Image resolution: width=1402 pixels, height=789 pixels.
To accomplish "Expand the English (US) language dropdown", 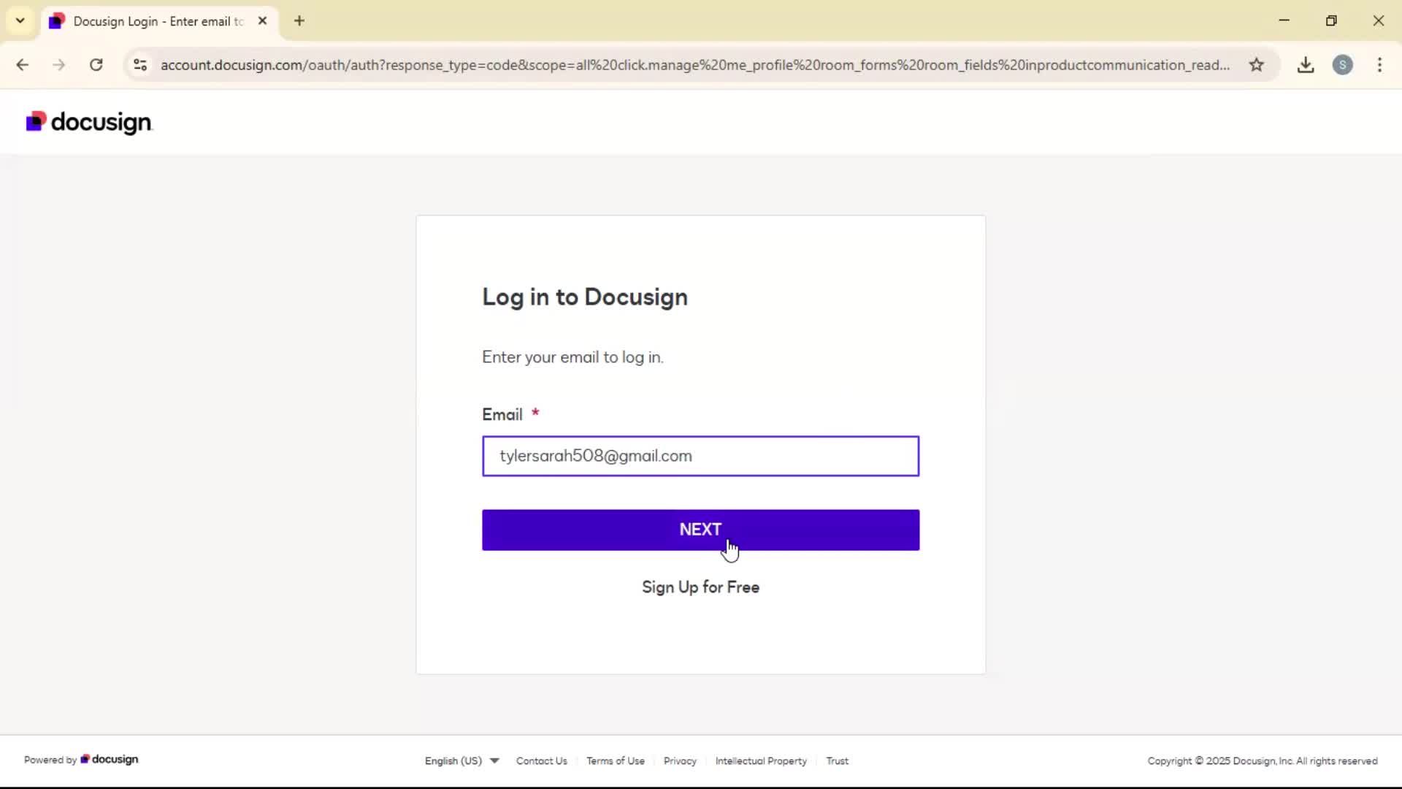I will click(x=461, y=761).
